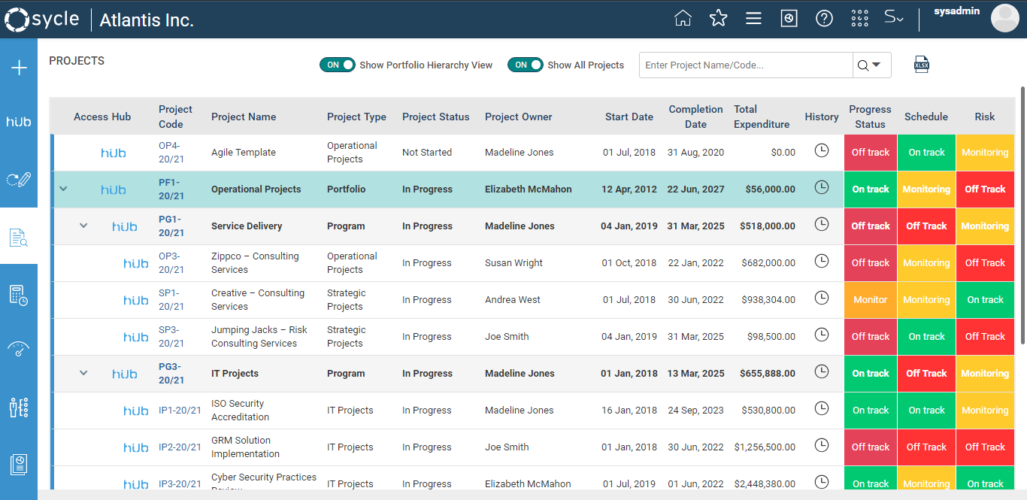The height and width of the screenshot is (500, 1027).
Task: Click the refresh-edit pencil sidebar icon
Action: [x=19, y=179]
